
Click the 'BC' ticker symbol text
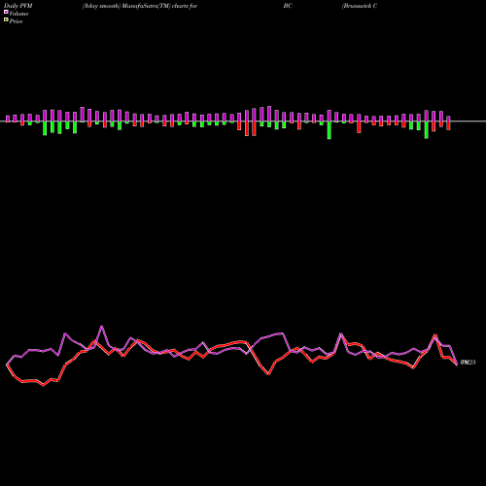pos(288,6)
